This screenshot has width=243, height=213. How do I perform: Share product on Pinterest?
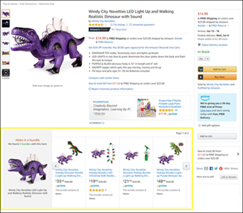tap(220, 168)
